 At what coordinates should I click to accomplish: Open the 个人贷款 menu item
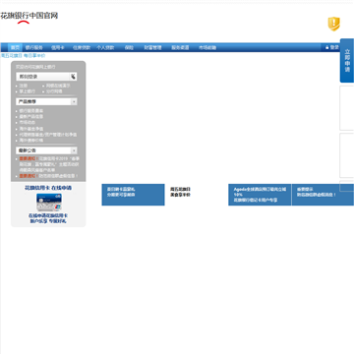(105, 47)
